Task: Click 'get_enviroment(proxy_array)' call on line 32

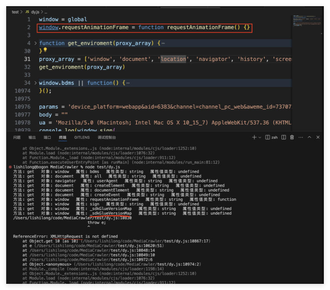Action: coord(82,67)
